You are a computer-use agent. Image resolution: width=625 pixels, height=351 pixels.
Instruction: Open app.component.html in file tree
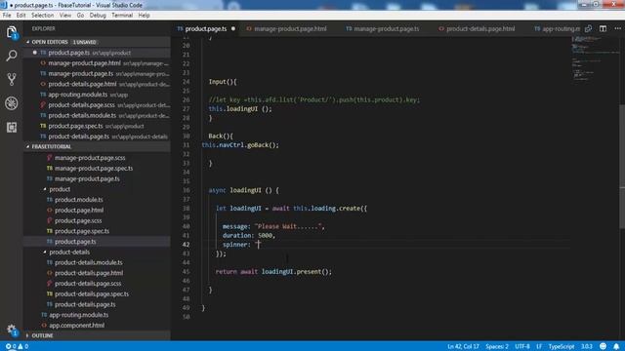(x=97, y=325)
